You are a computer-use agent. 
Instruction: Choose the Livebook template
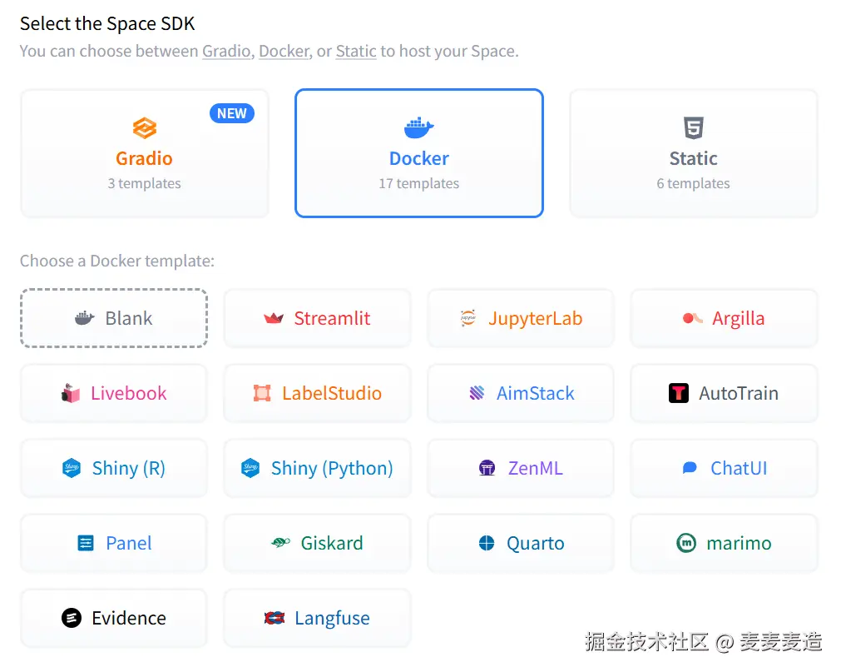[x=114, y=393]
